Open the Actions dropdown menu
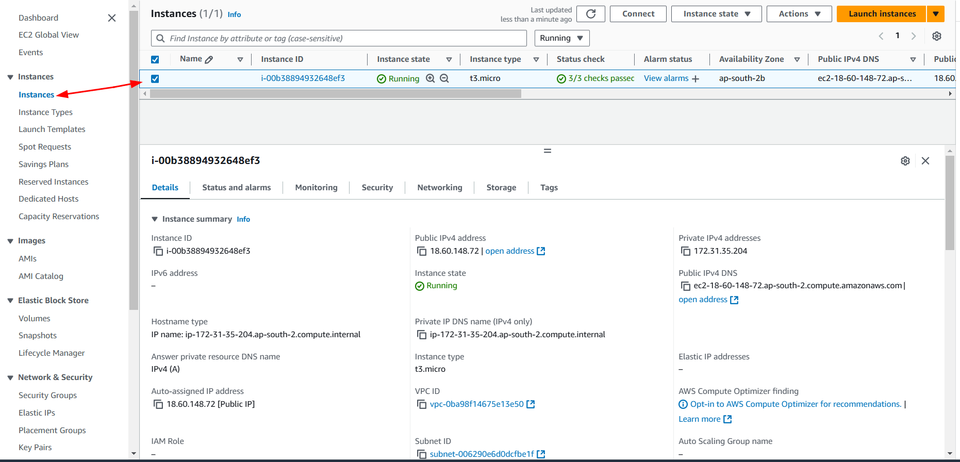960x462 pixels. pos(799,14)
